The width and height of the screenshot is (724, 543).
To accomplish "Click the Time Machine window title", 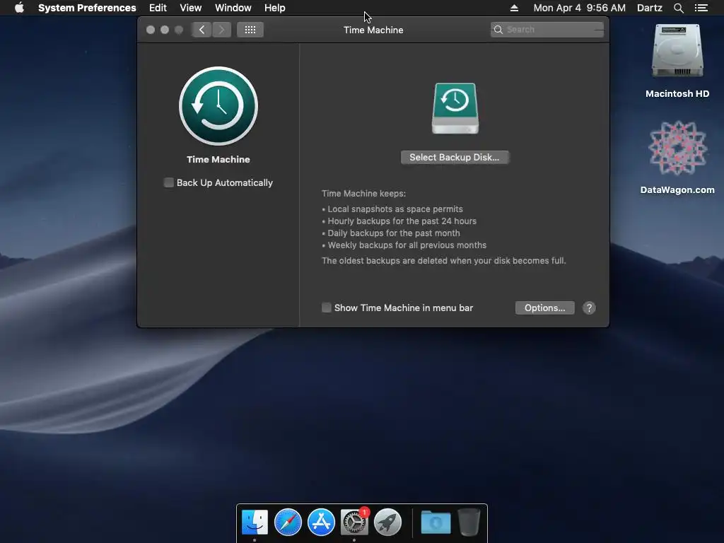I will [x=373, y=30].
